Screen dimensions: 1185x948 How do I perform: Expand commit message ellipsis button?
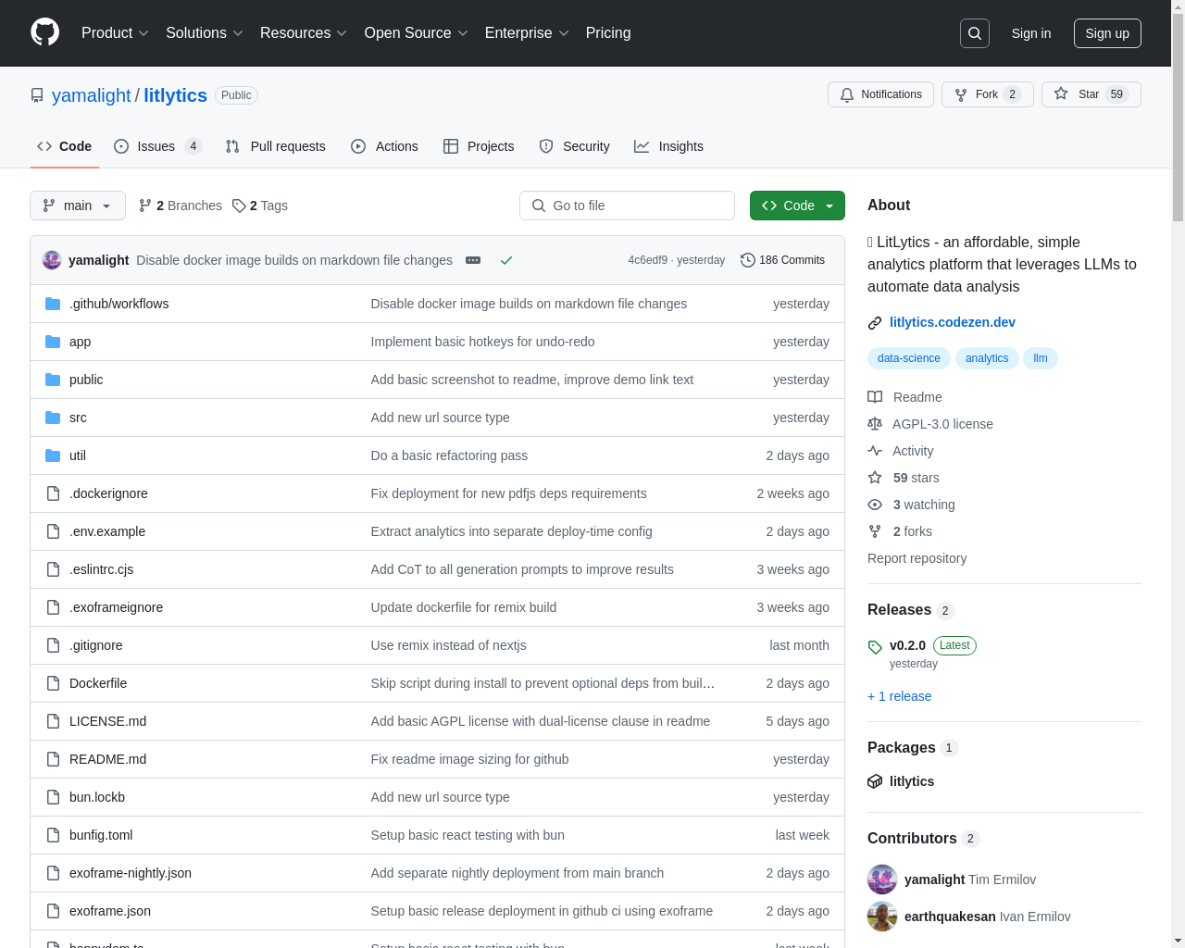click(x=473, y=260)
